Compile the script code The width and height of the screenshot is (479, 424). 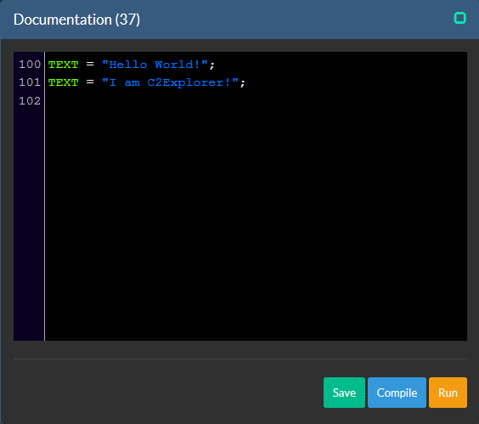click(397, 393)
